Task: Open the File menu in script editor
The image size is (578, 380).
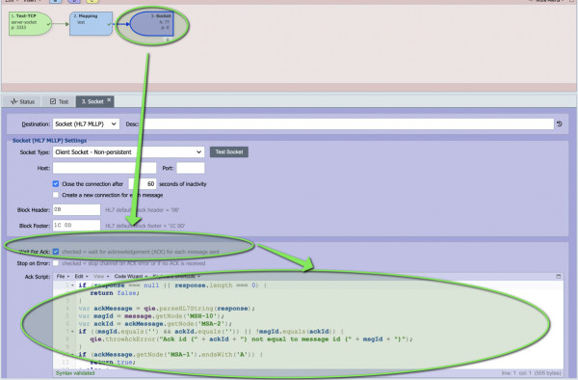Action: coord(63,276)
